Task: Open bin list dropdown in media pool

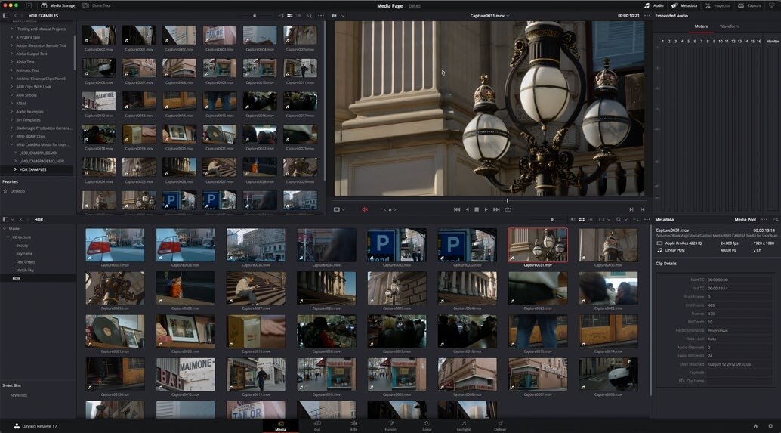Action: coord(12,220)
